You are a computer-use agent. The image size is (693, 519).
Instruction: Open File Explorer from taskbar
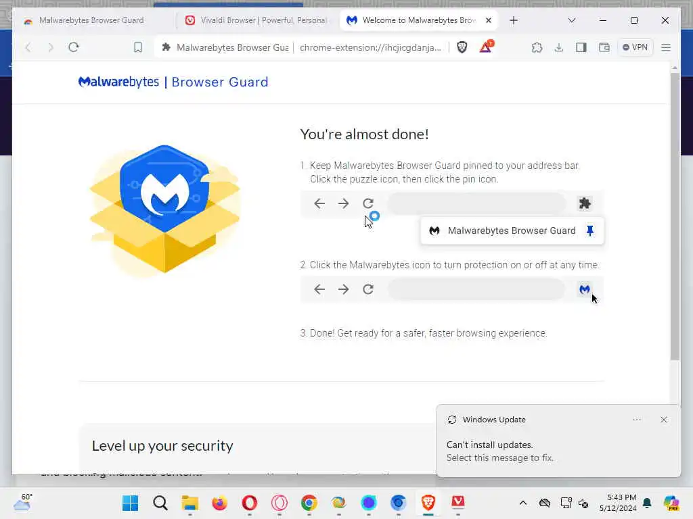click(190, 503)
